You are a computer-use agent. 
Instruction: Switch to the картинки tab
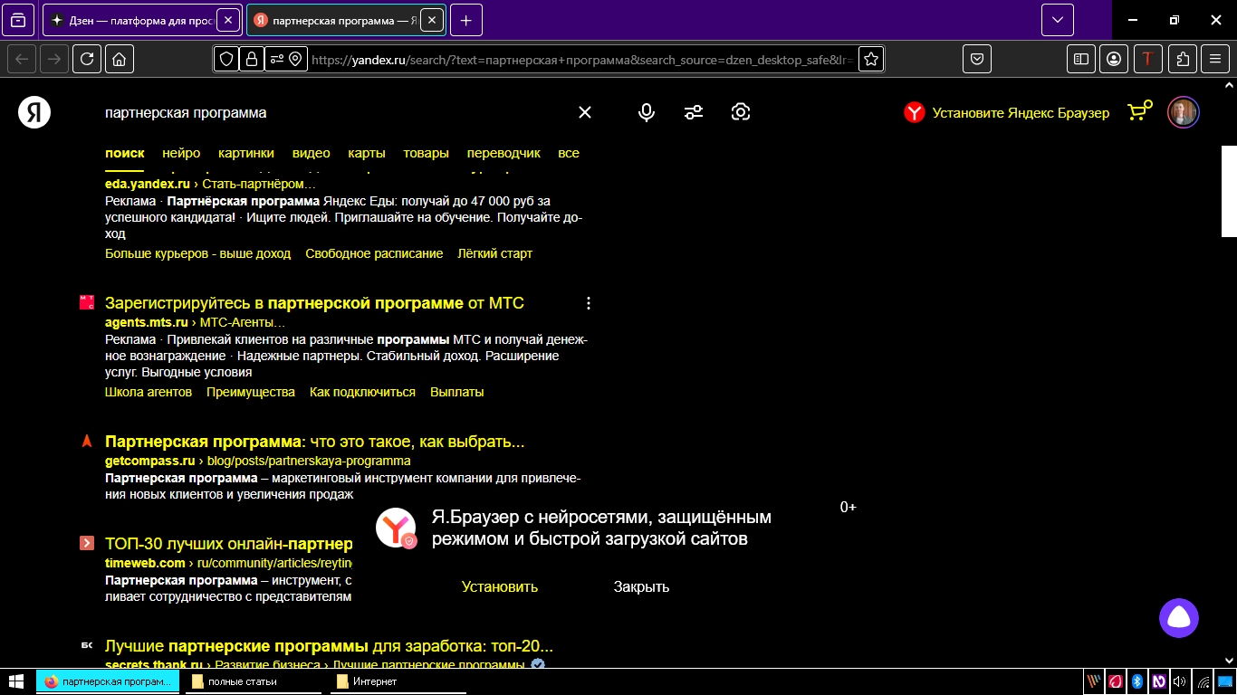coord(246,153)
